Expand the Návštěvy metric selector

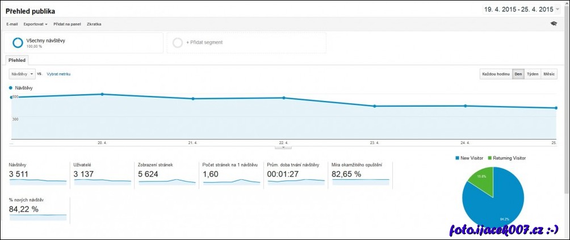coord(22,74)
